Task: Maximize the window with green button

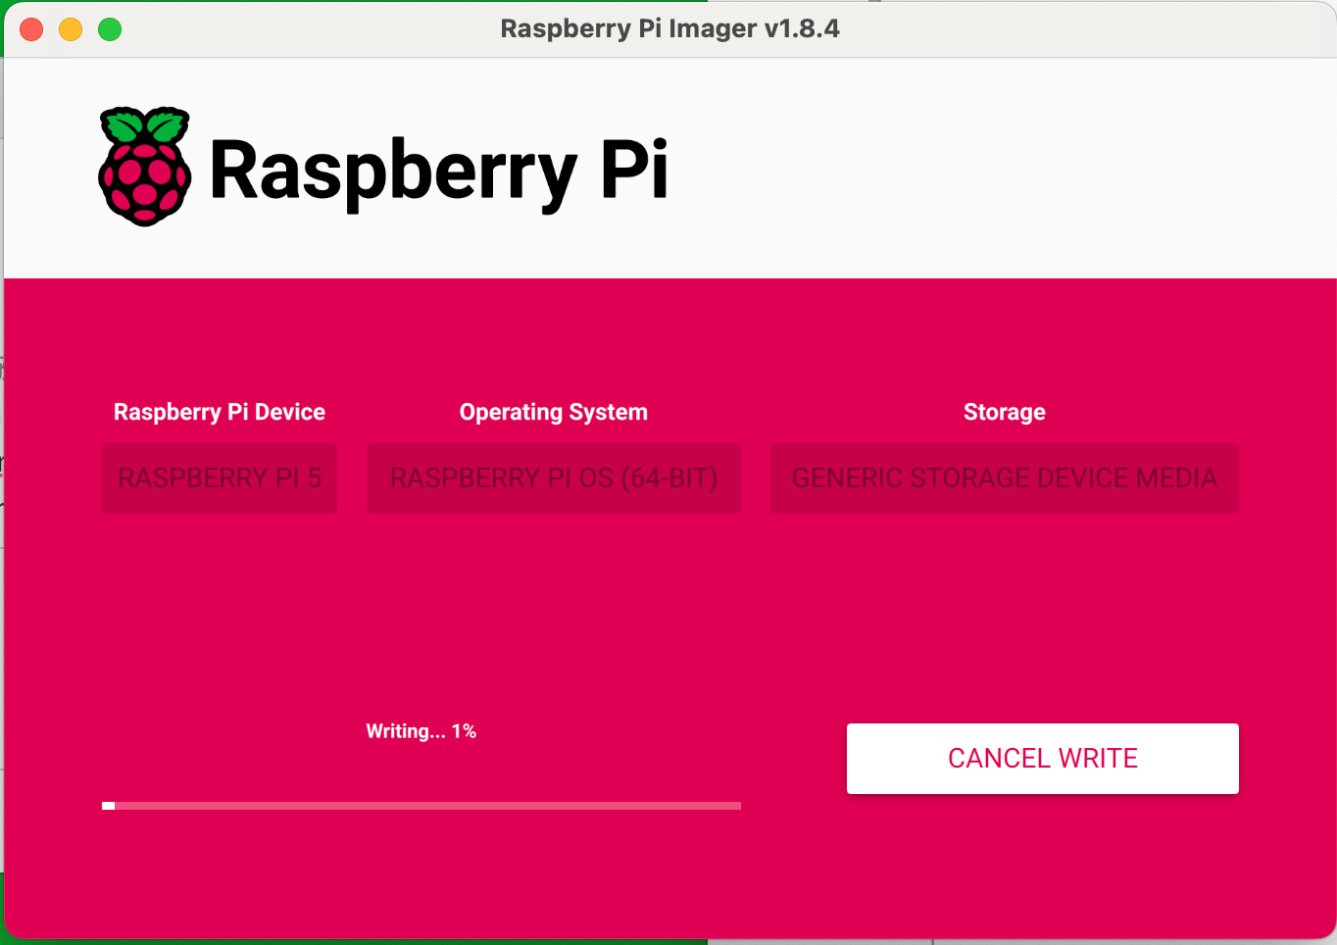Action: (x=110, y=29)
